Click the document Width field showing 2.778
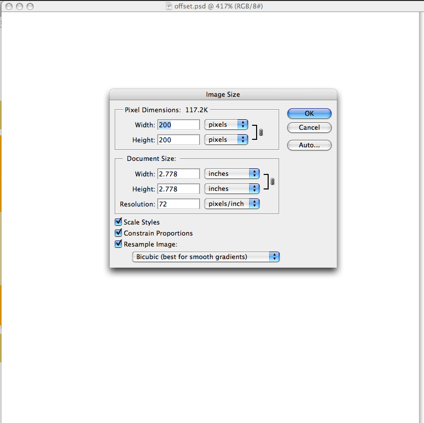This screenshot has height=423, width=424. pos(178,174)
